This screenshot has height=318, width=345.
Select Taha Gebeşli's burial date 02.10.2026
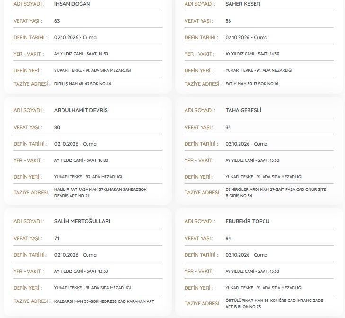pos(238,144)
